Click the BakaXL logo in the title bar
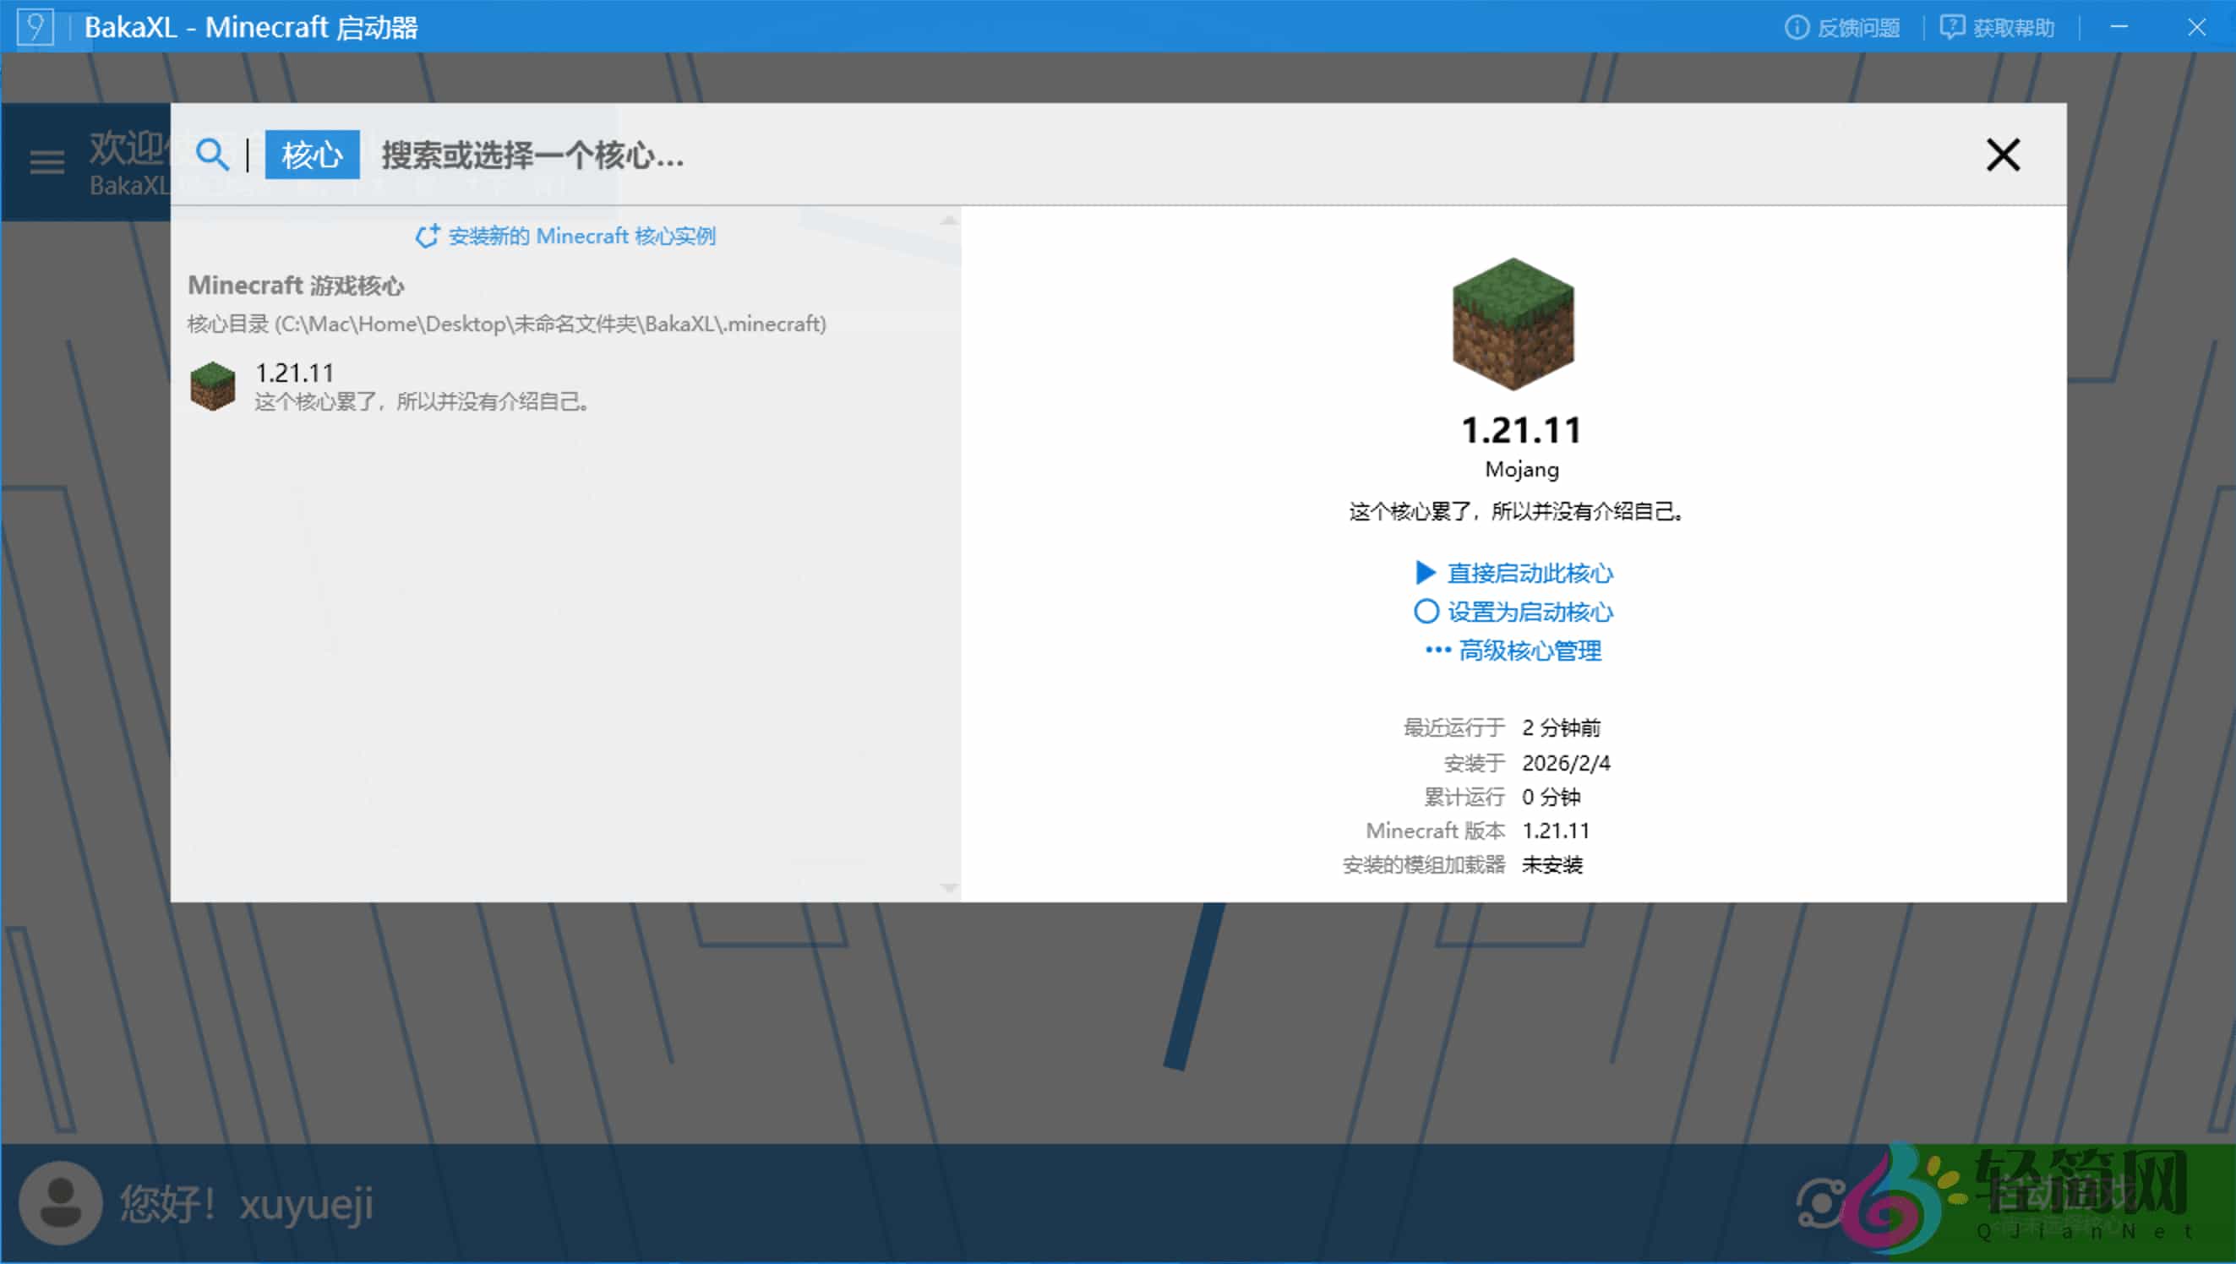This screenshot has width=2236, height=1264. tap(36, 27)
